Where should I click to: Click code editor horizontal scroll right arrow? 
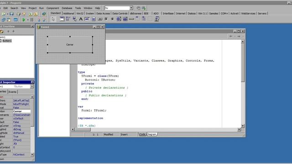click(x=239, y=129)
